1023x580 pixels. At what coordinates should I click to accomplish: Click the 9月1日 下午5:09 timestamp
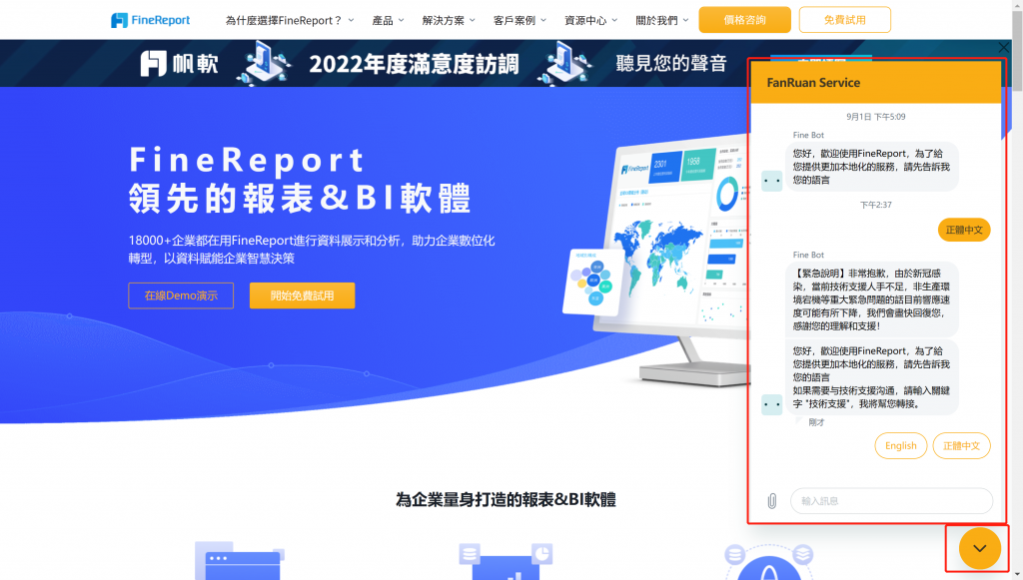click(875, 117)
